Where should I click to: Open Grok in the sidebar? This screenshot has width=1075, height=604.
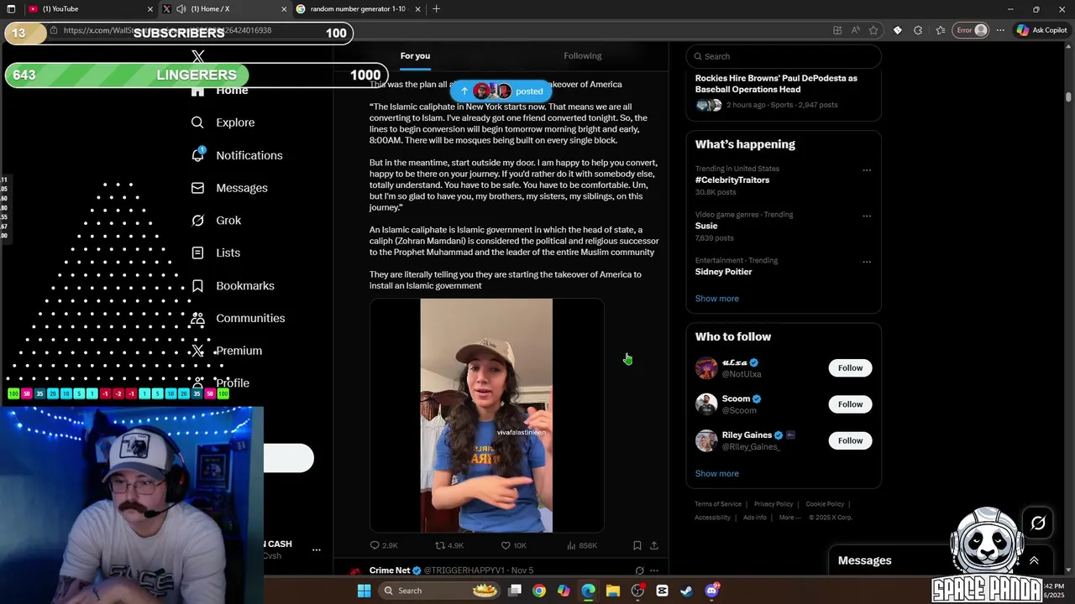216,221
